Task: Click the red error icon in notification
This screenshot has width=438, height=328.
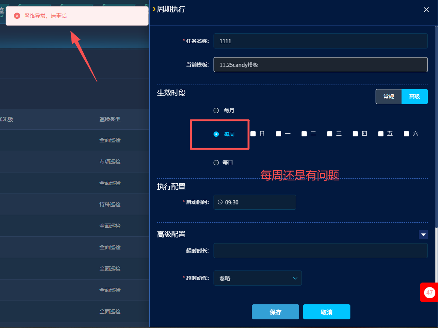Action: pyautogui.click(x=17, y=16)
